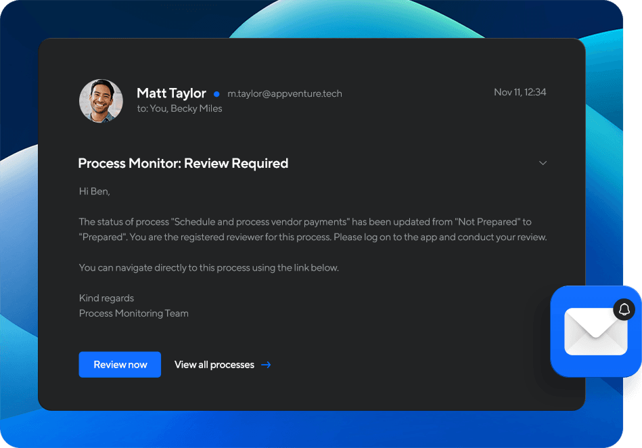
Task: Click the Review now button
Action: pos(120,365)
